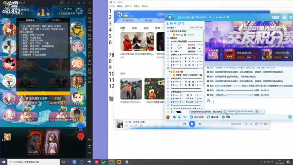293x165 pixels.
Task: Click the claim button on Naraka promotion
Action: [249, 58]
